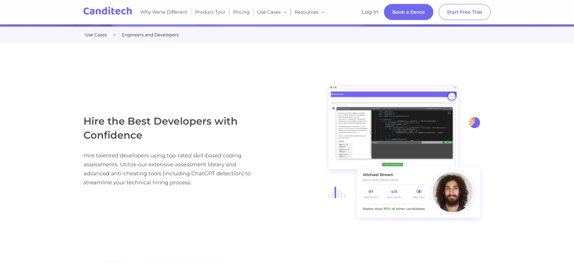Open the Use Cases menu
This screenshot has width=574, height=263.
272,12
